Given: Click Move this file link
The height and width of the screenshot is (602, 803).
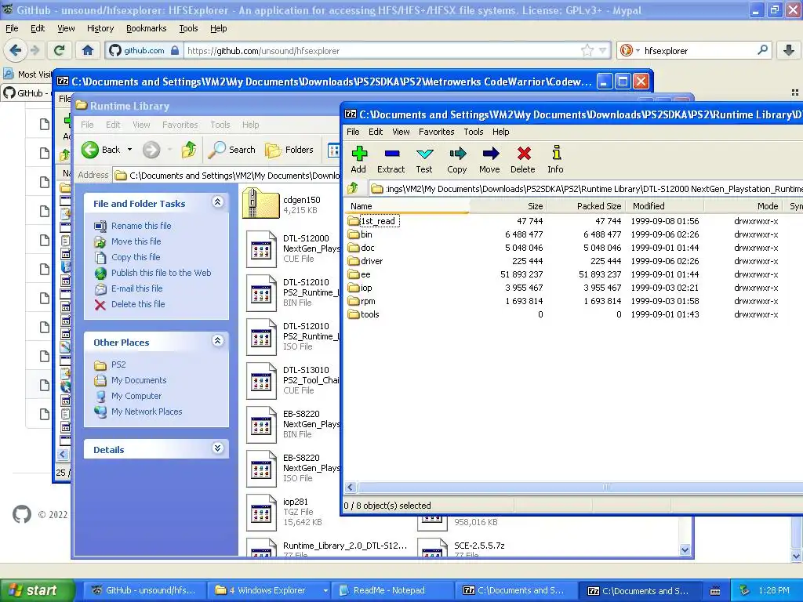Looking at the screenshot, I should [x=136, y=241].
